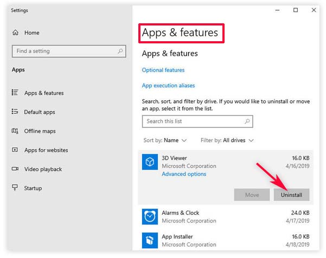The width and height of the screenshot is (326, 258).
Task: Open Advanced options for 3D Viewer
Action: (184, 174)
